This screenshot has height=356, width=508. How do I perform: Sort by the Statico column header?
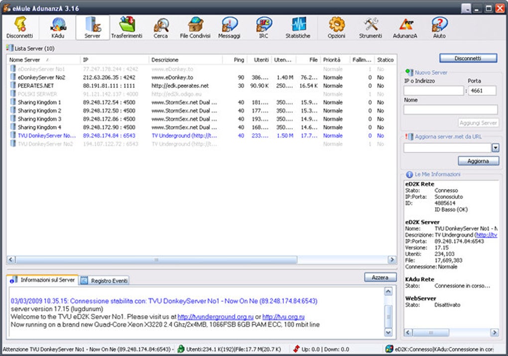tap(385, 60)
